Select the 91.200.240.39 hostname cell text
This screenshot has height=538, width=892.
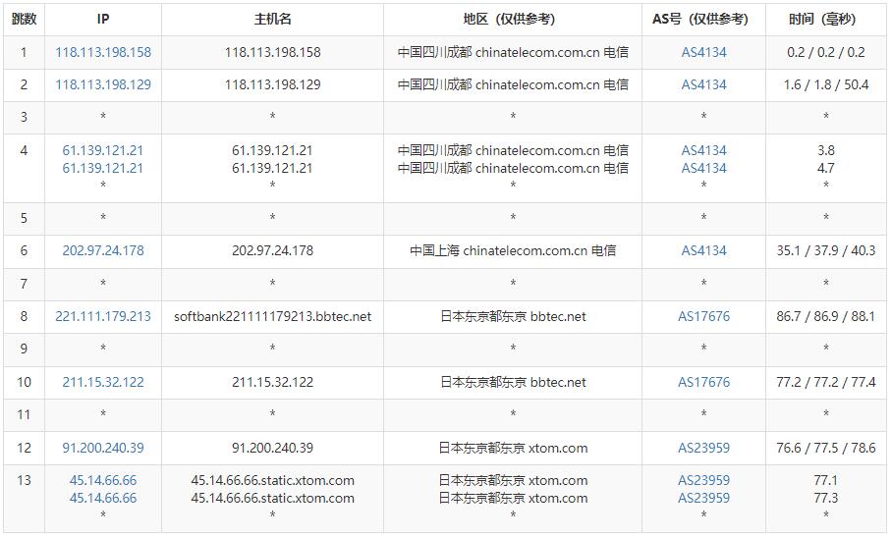272,448
